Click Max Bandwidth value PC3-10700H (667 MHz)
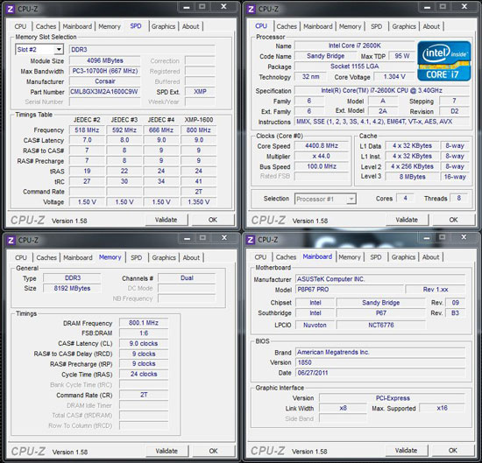The height and width of the screenshot is (463, 482). point(104,71)
